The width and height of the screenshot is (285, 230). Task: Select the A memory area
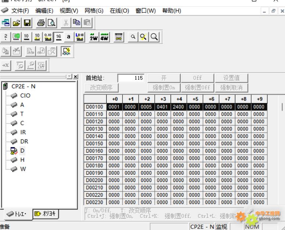pyautogui.click(x=22, y=105)
